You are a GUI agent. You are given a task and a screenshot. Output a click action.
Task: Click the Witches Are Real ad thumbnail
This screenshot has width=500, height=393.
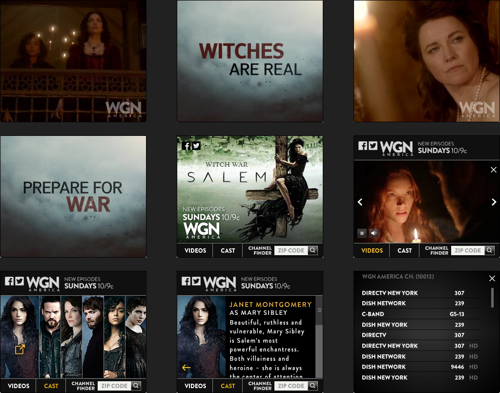(250, 61)
